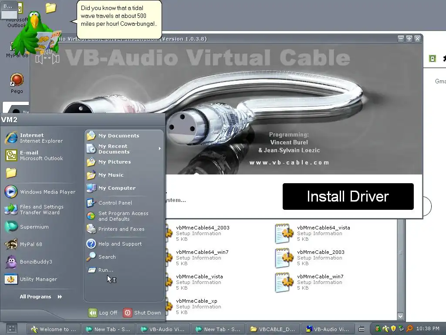
Task: Click the Shut Down button
Action: [x=142, y=312]
